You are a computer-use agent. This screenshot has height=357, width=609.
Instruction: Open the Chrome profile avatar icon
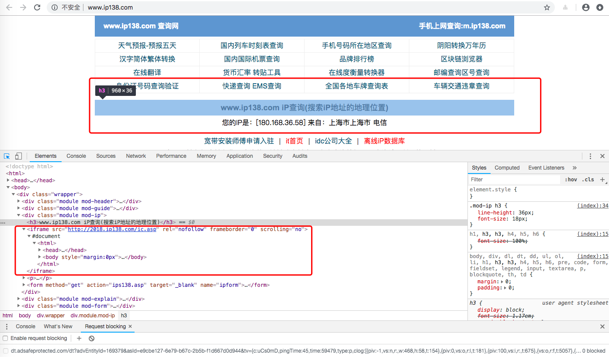pos(586,7)
